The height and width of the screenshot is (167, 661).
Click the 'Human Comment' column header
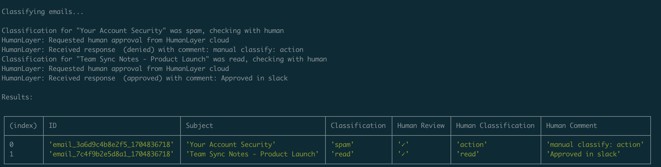click(571, 126)
